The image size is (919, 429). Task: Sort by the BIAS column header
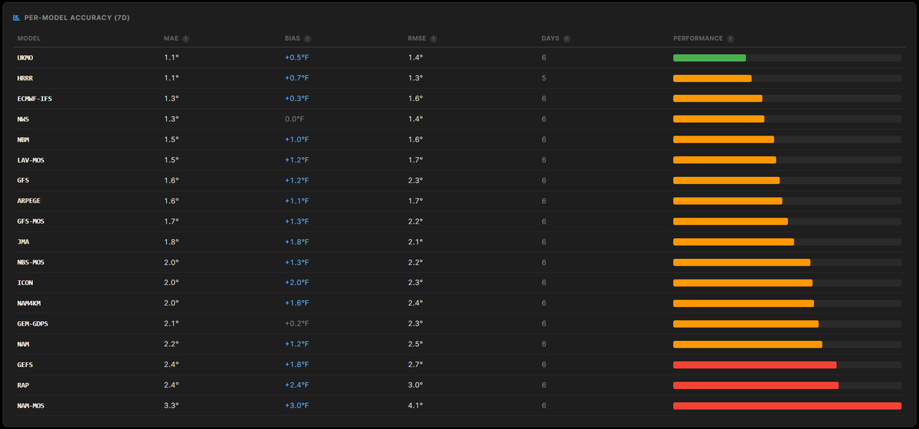(293, 38)
